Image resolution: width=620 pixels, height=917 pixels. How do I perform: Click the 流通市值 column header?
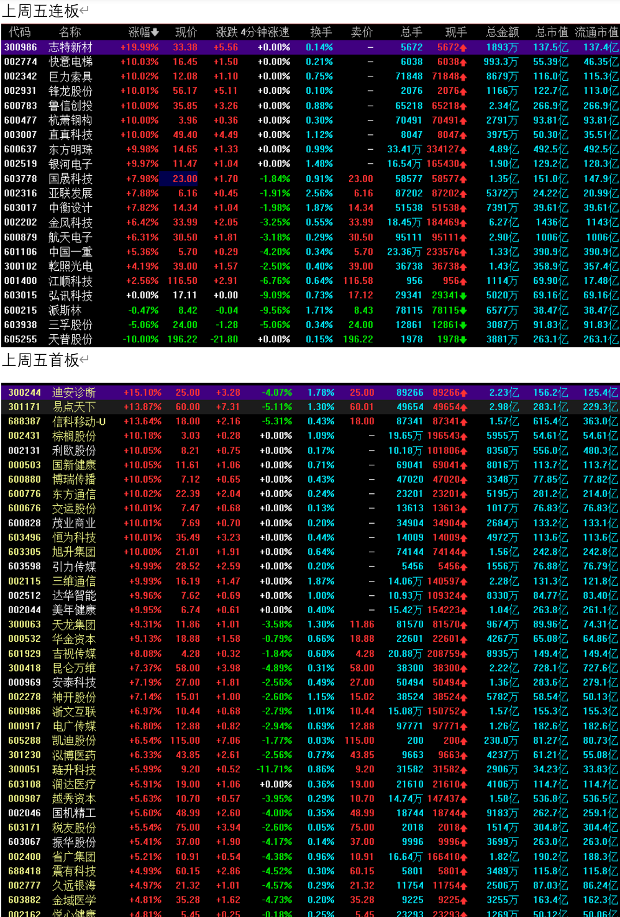[x=596, y=32]
